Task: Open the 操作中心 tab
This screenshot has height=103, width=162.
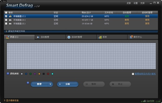Action: pyautogui.click(x=143, y=37)
